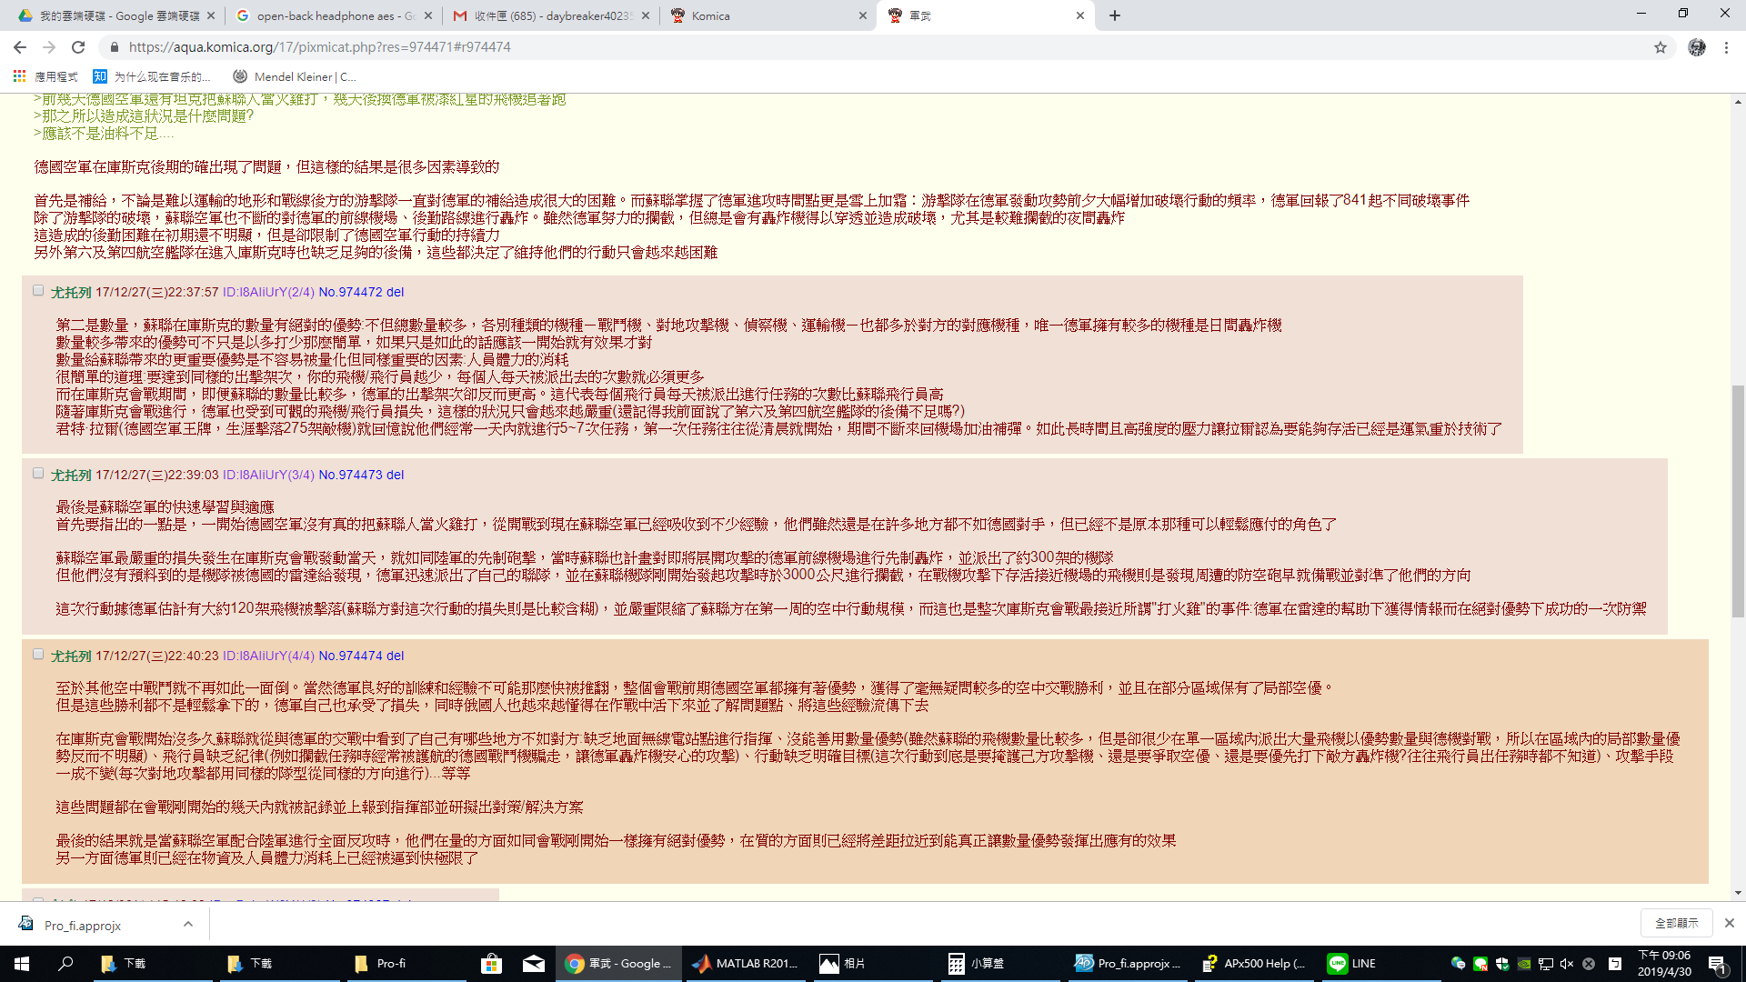Tick checkbox for post No.974473
The height and width of the screenshot is (982, 1746).
pos(38,474)
